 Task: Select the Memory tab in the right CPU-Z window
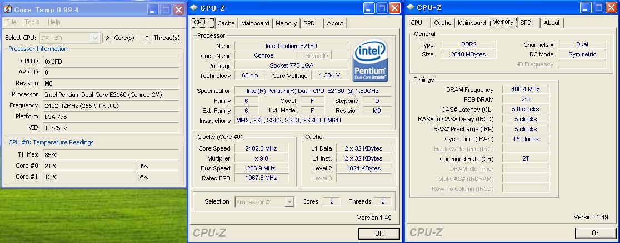[503, 22]
